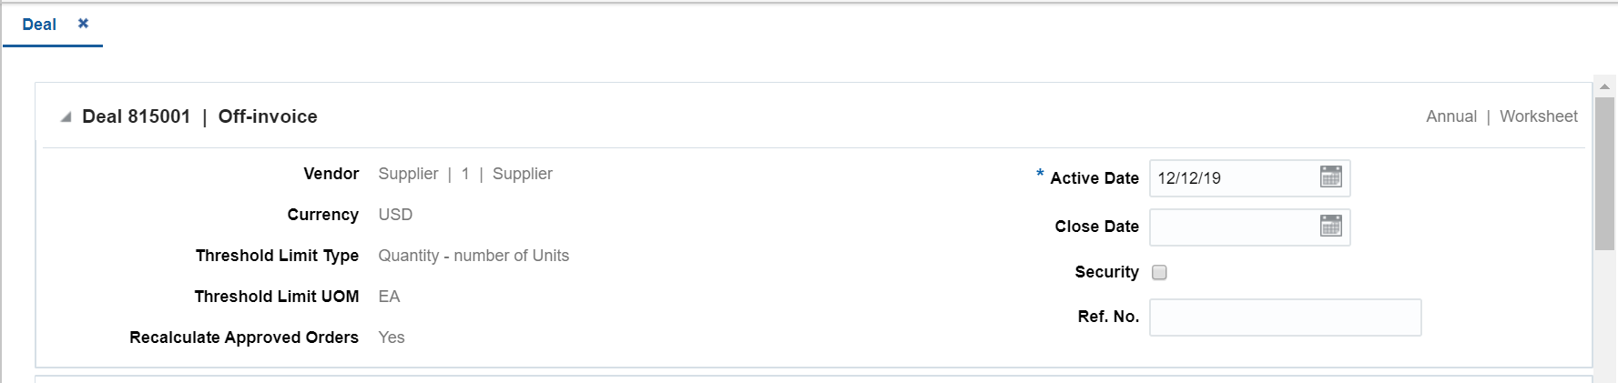Close the Deal tab
1618x383 pixels.
(83, 24)
